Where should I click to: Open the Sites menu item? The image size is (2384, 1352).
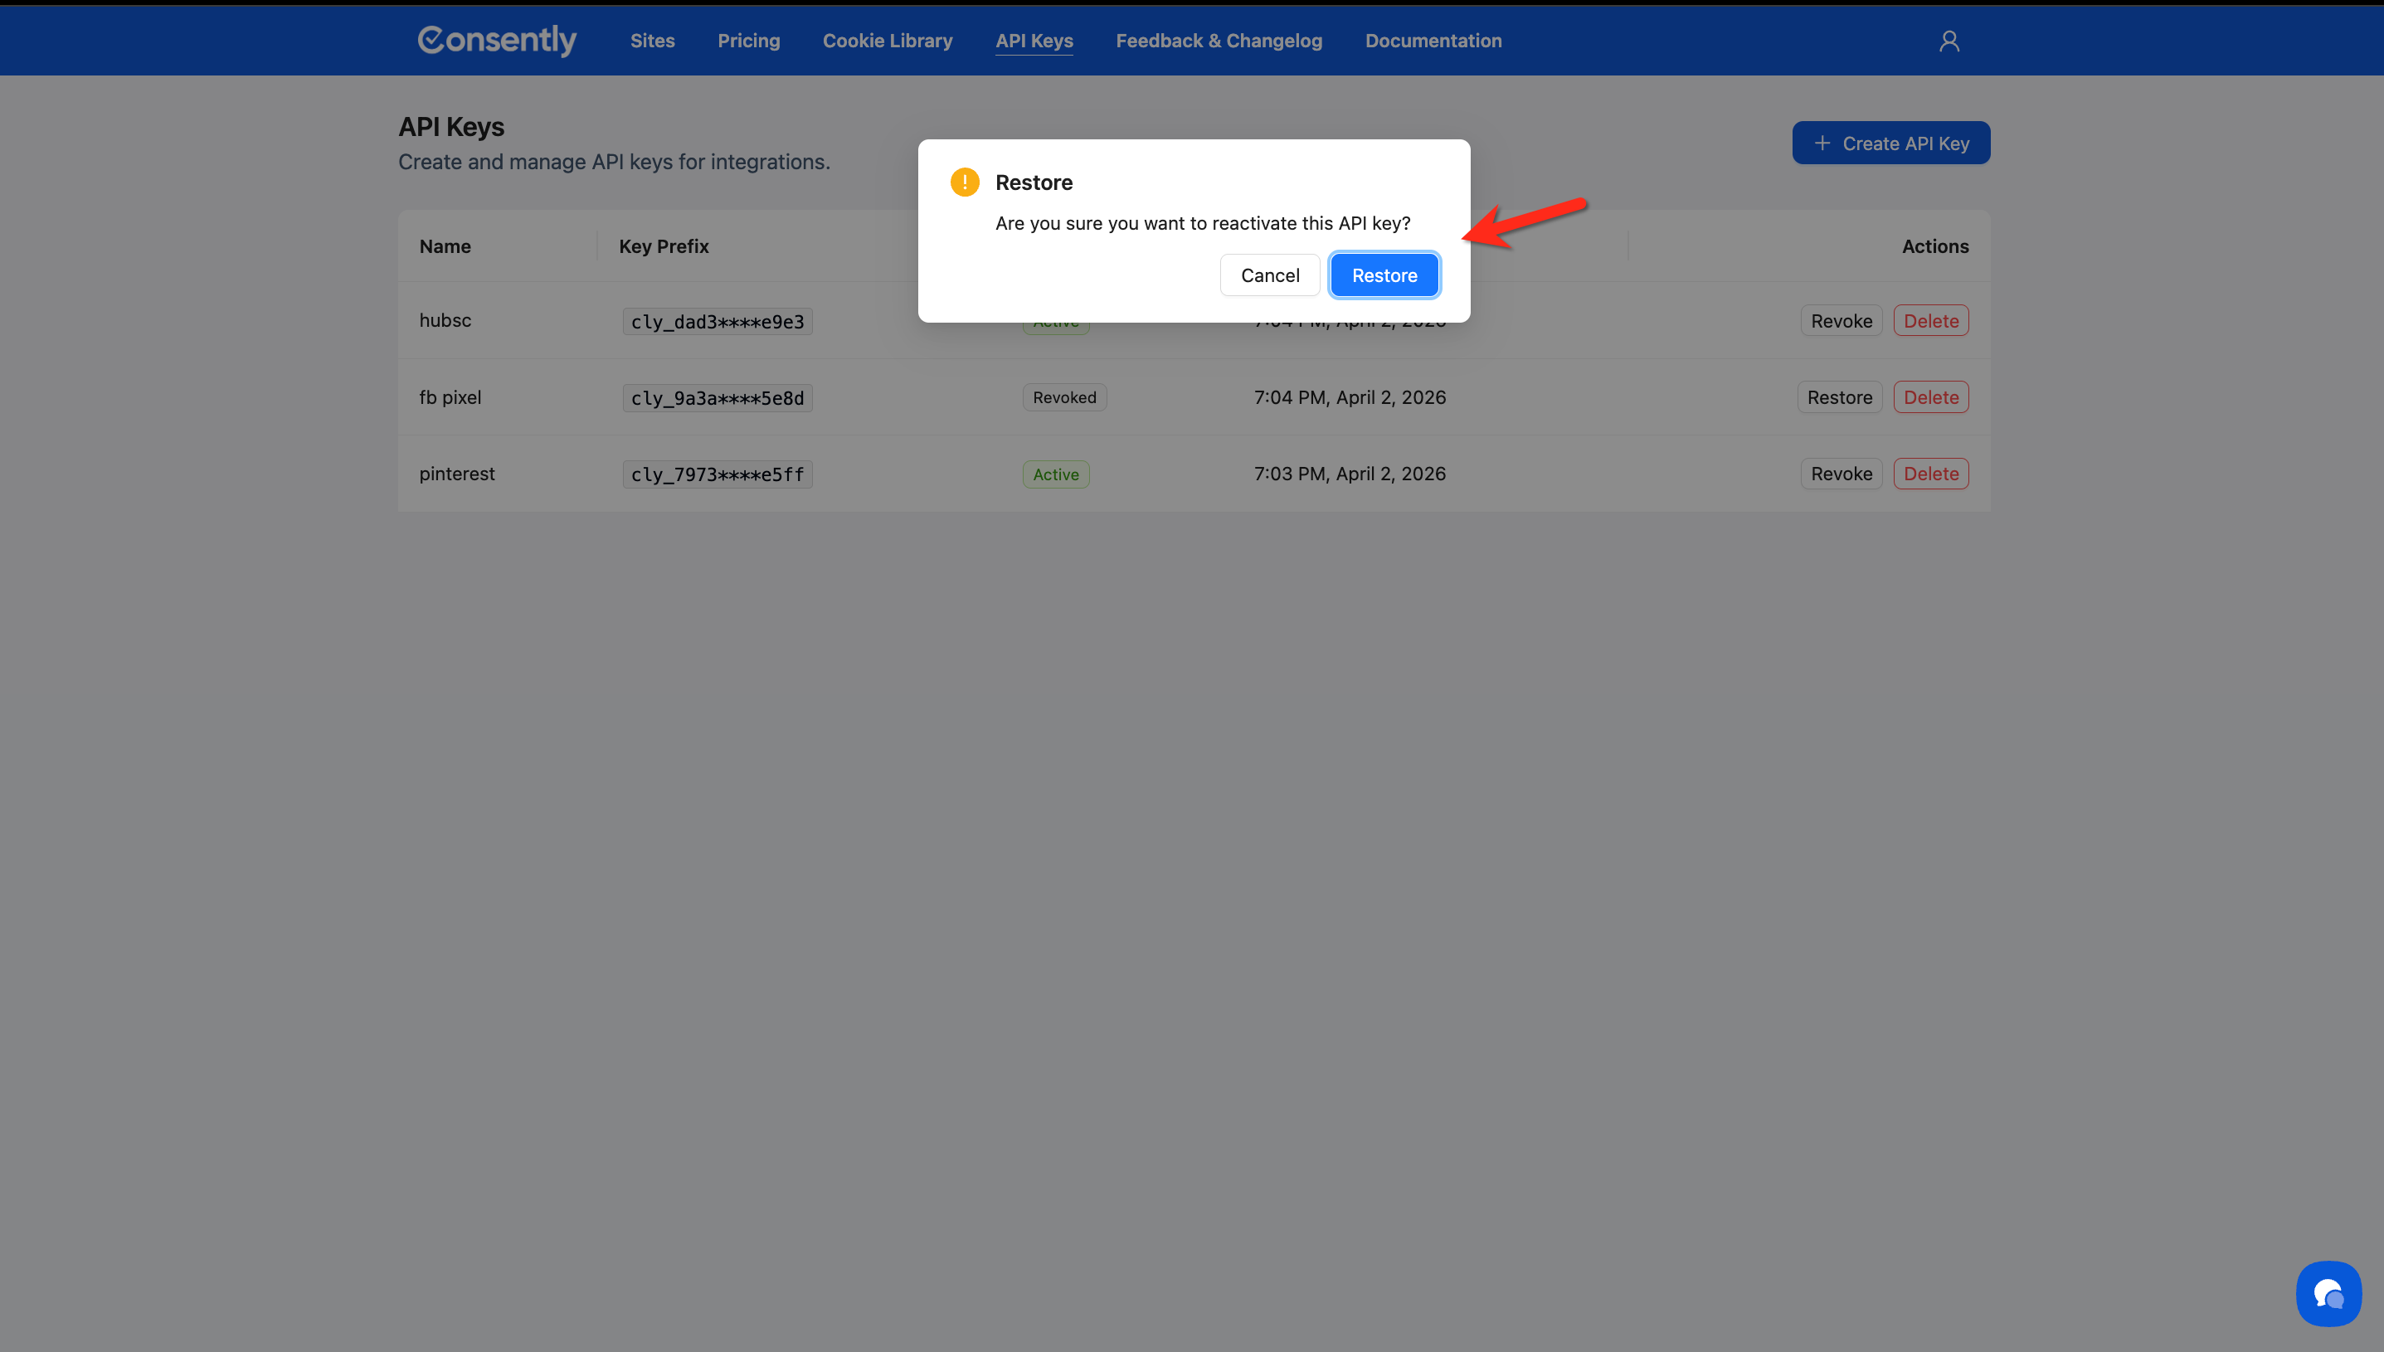(652, 41)
